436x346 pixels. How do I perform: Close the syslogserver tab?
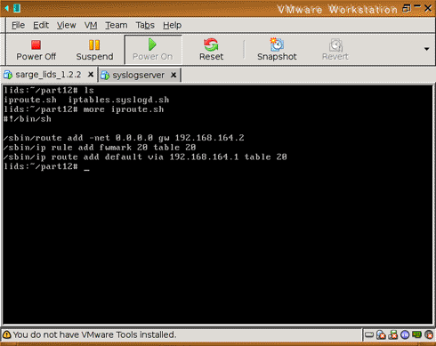click(x=174, y=76)
